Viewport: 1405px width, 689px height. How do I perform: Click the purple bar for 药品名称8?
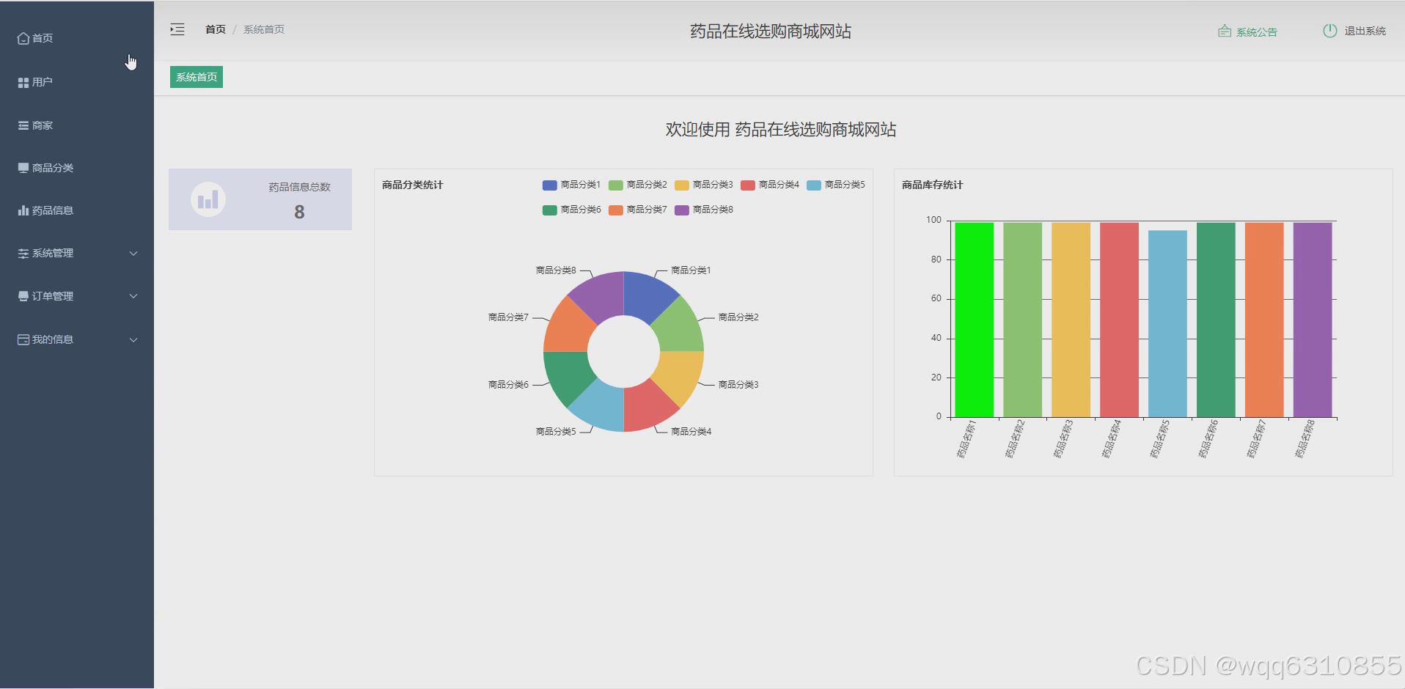click(1313, 320)
